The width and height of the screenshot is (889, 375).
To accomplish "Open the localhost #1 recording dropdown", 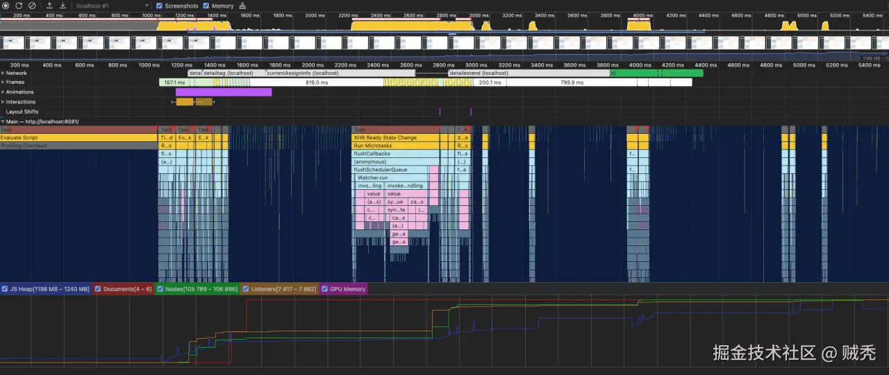I will click(113, 6).
